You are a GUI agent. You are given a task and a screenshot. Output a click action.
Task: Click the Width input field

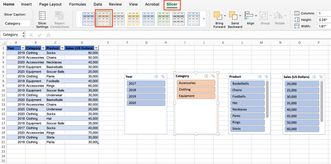click(324, 26)
